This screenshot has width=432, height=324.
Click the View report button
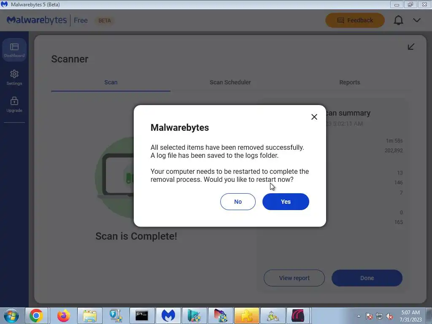tap(294, 278)
